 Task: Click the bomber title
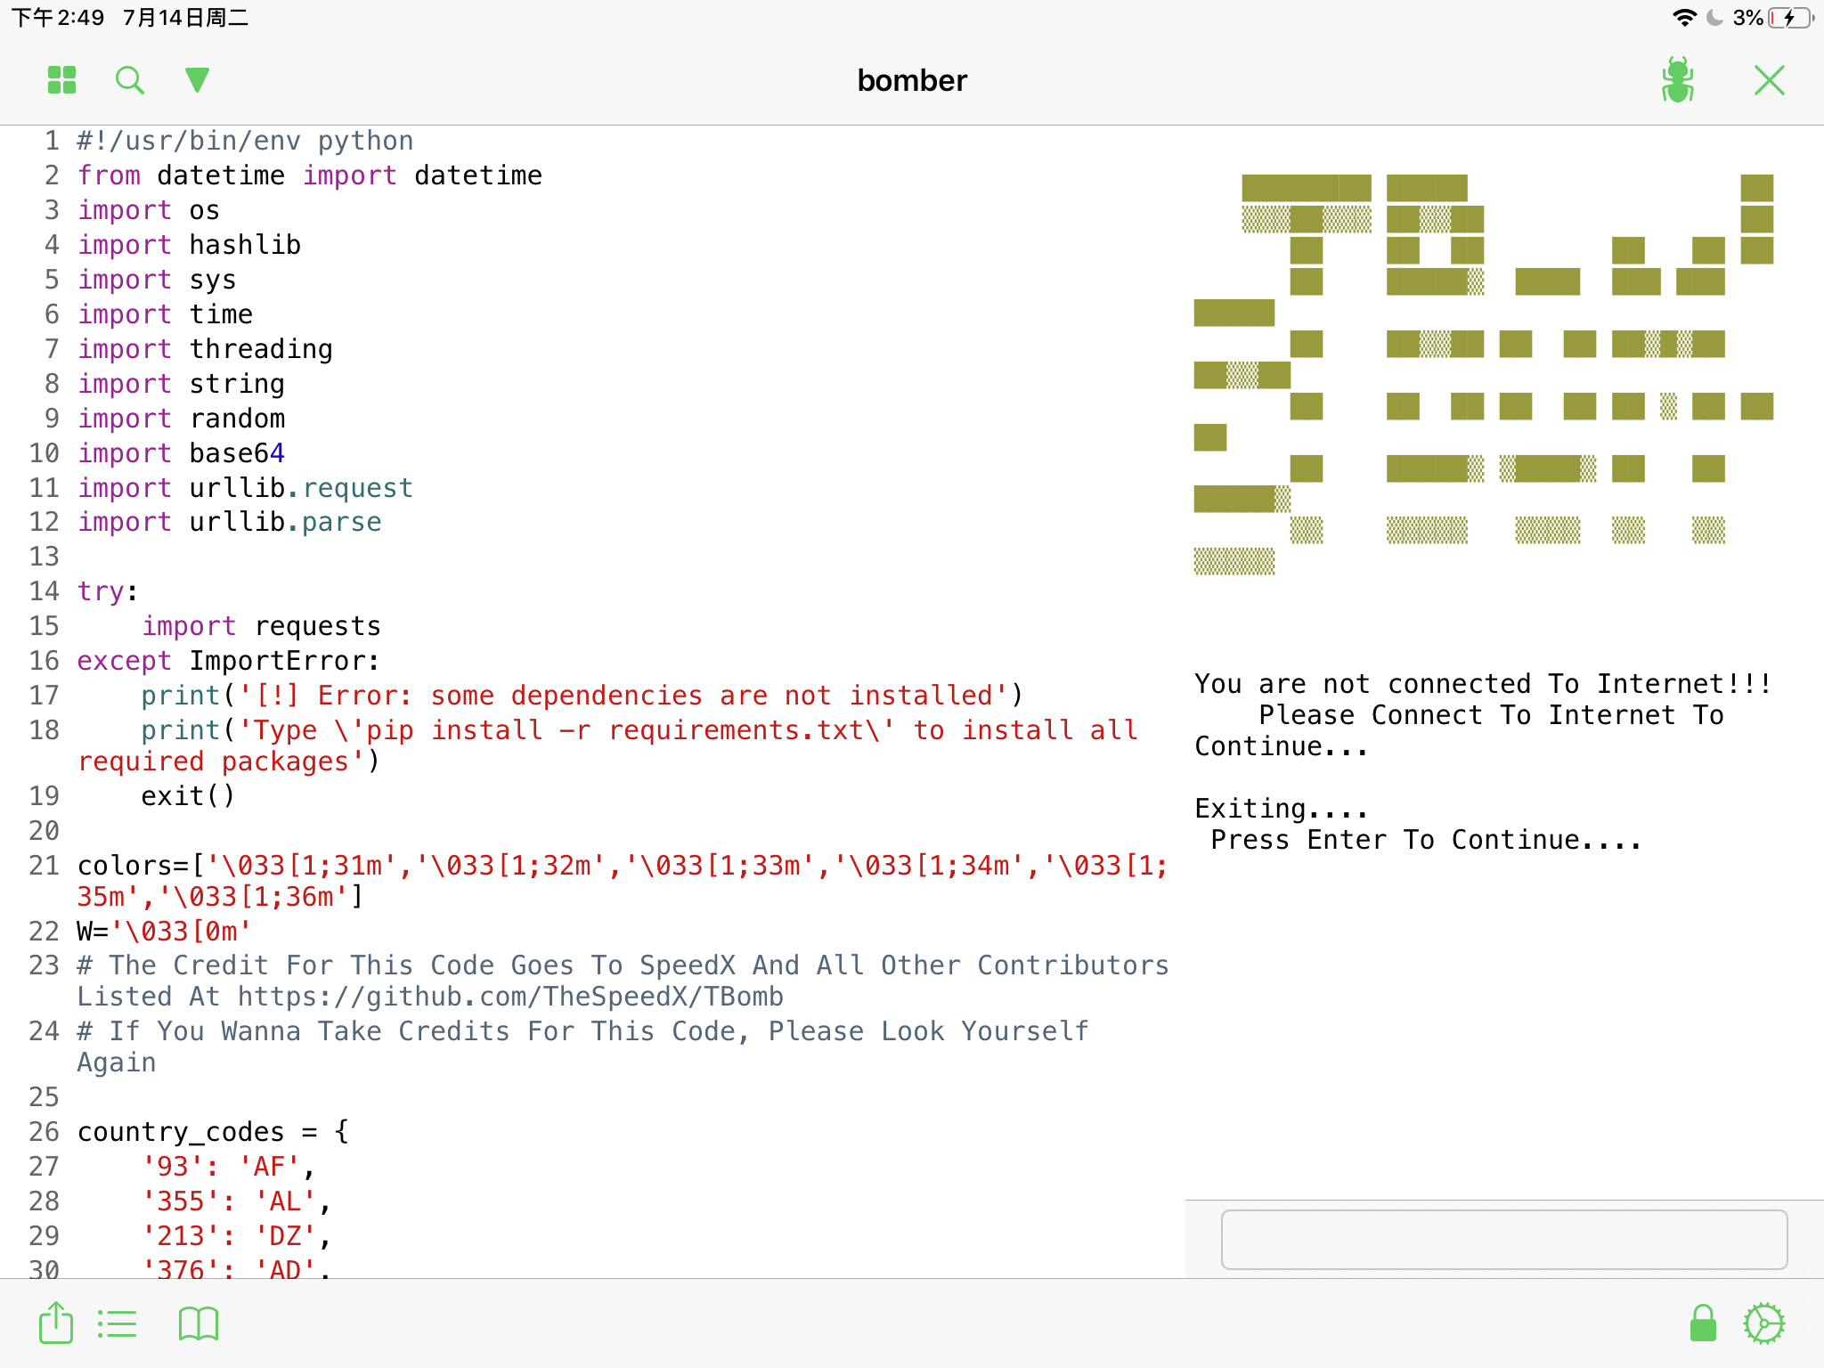pos(911,81)
